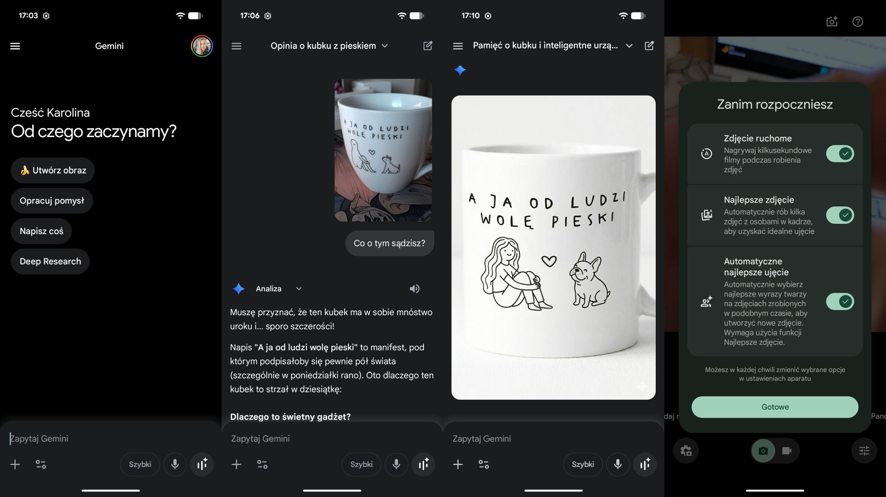Toggle Automatyczne najlepsze ujęcie off
This screenshot has width=886, height=497.
[x=839, y=301]
